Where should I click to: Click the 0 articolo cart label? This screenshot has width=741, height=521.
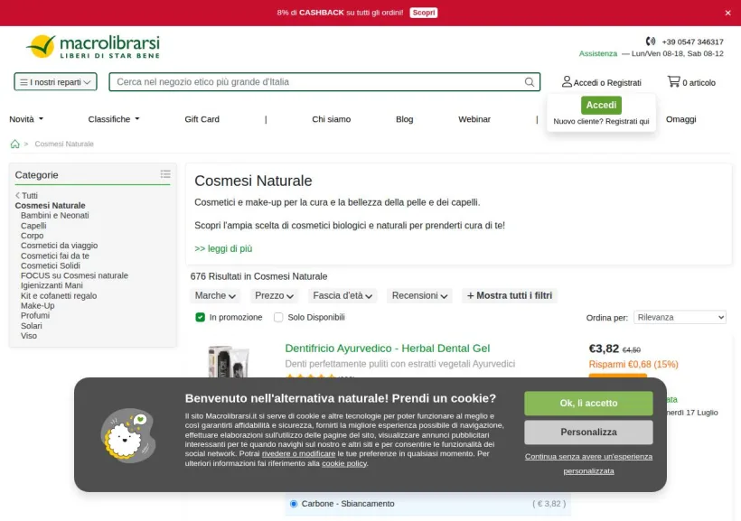tap(699, 83)
